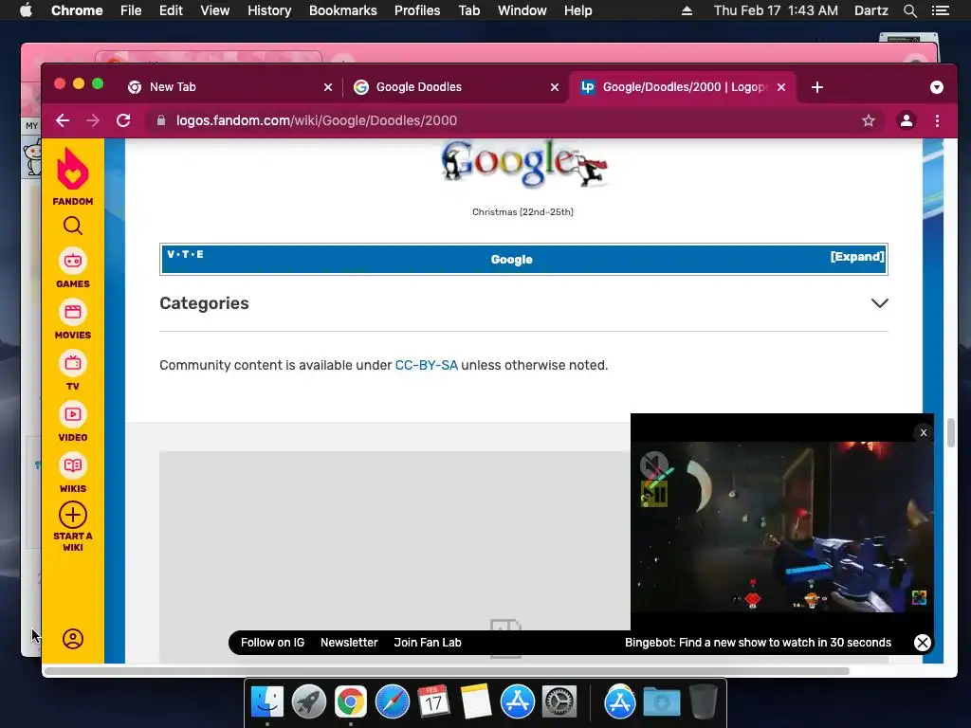Click the address bar URL
This screenshot has height=728, width=971.
point(317,120)
